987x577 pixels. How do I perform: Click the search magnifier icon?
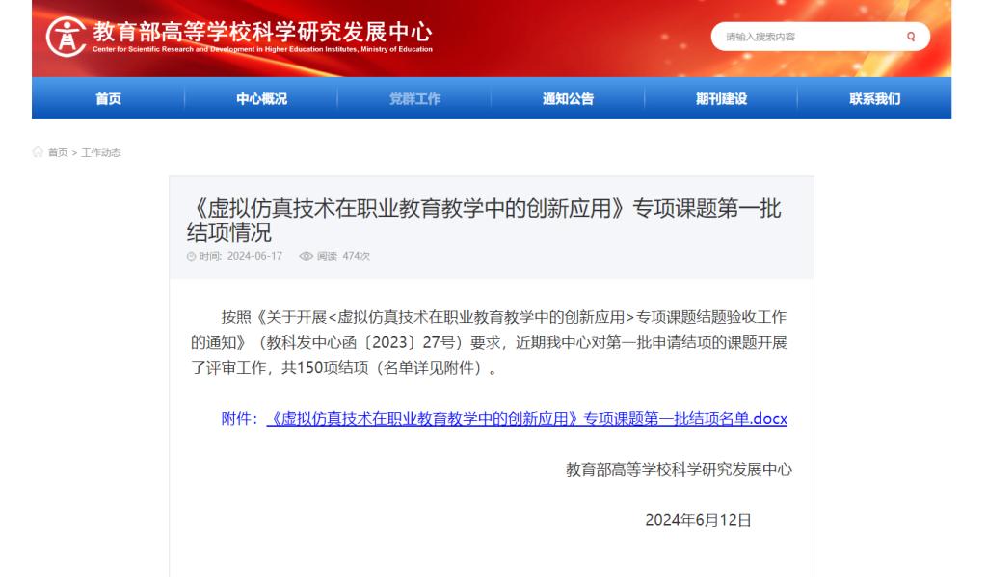pos(910,37)
